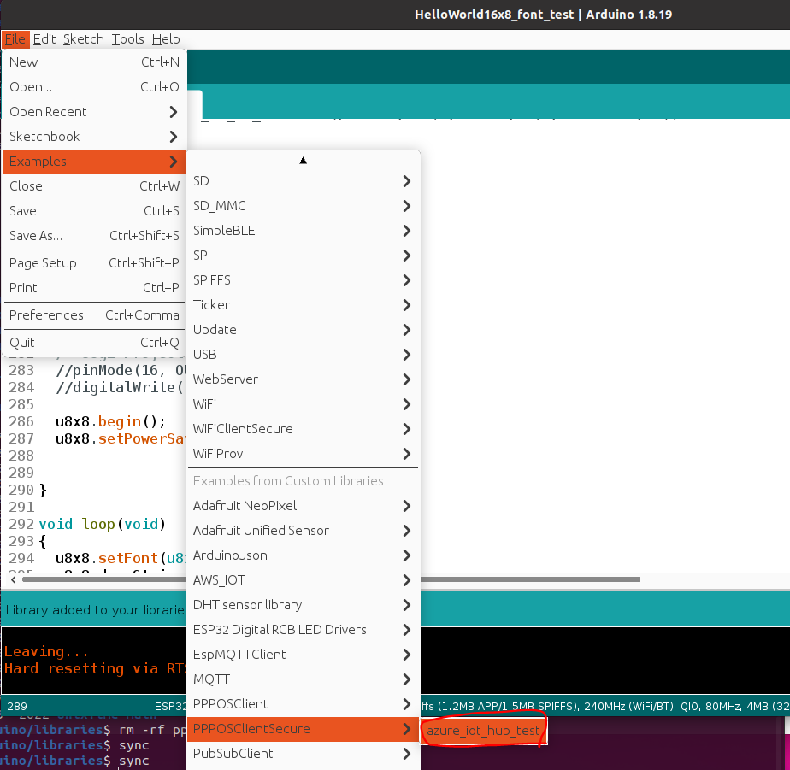Expand DHT sensor library examples
This screenshot has height=770, width=790.
303,605
